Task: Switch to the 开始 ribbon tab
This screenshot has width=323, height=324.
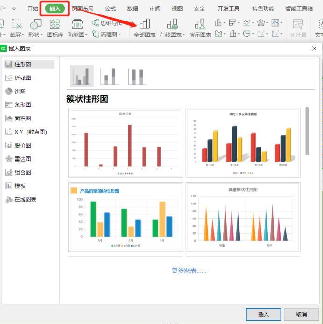Action: click(33, 8)
